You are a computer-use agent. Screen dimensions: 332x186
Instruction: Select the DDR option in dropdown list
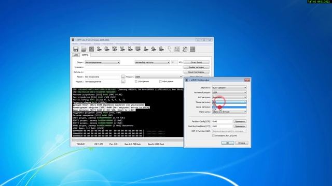pos(229,110)
